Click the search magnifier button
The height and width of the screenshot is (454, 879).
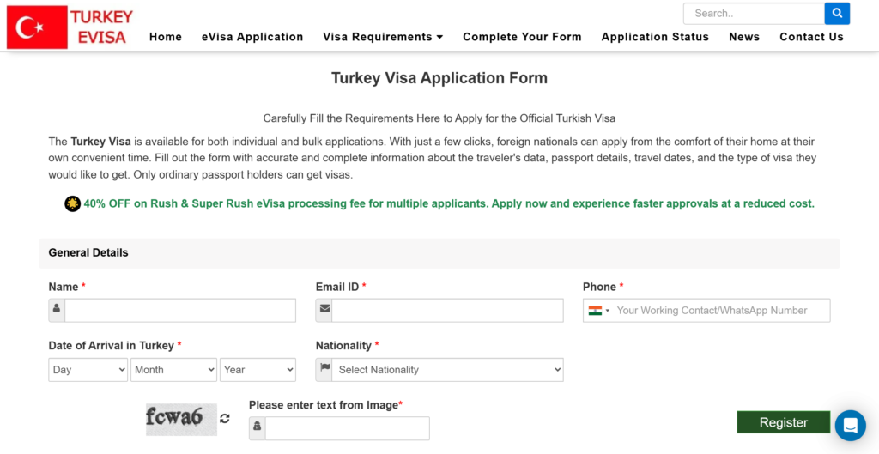[837, 14]
